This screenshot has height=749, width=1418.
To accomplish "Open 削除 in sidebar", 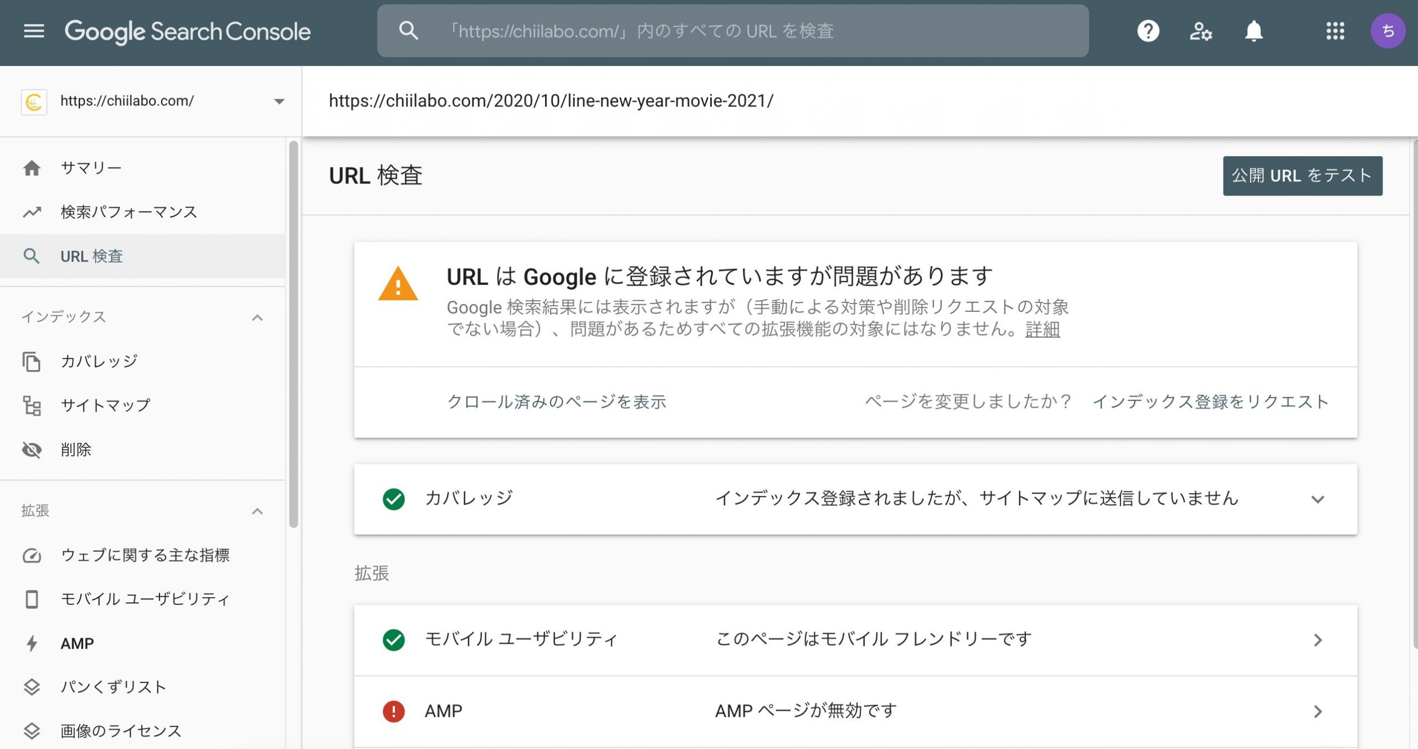I will (143, 450).
